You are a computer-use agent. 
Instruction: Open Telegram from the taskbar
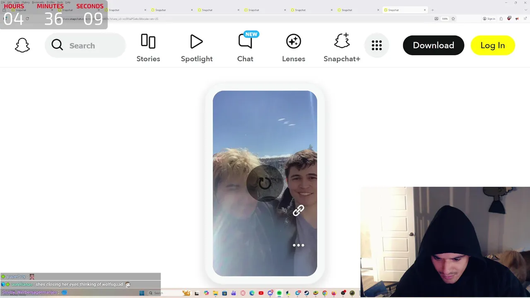298,293
